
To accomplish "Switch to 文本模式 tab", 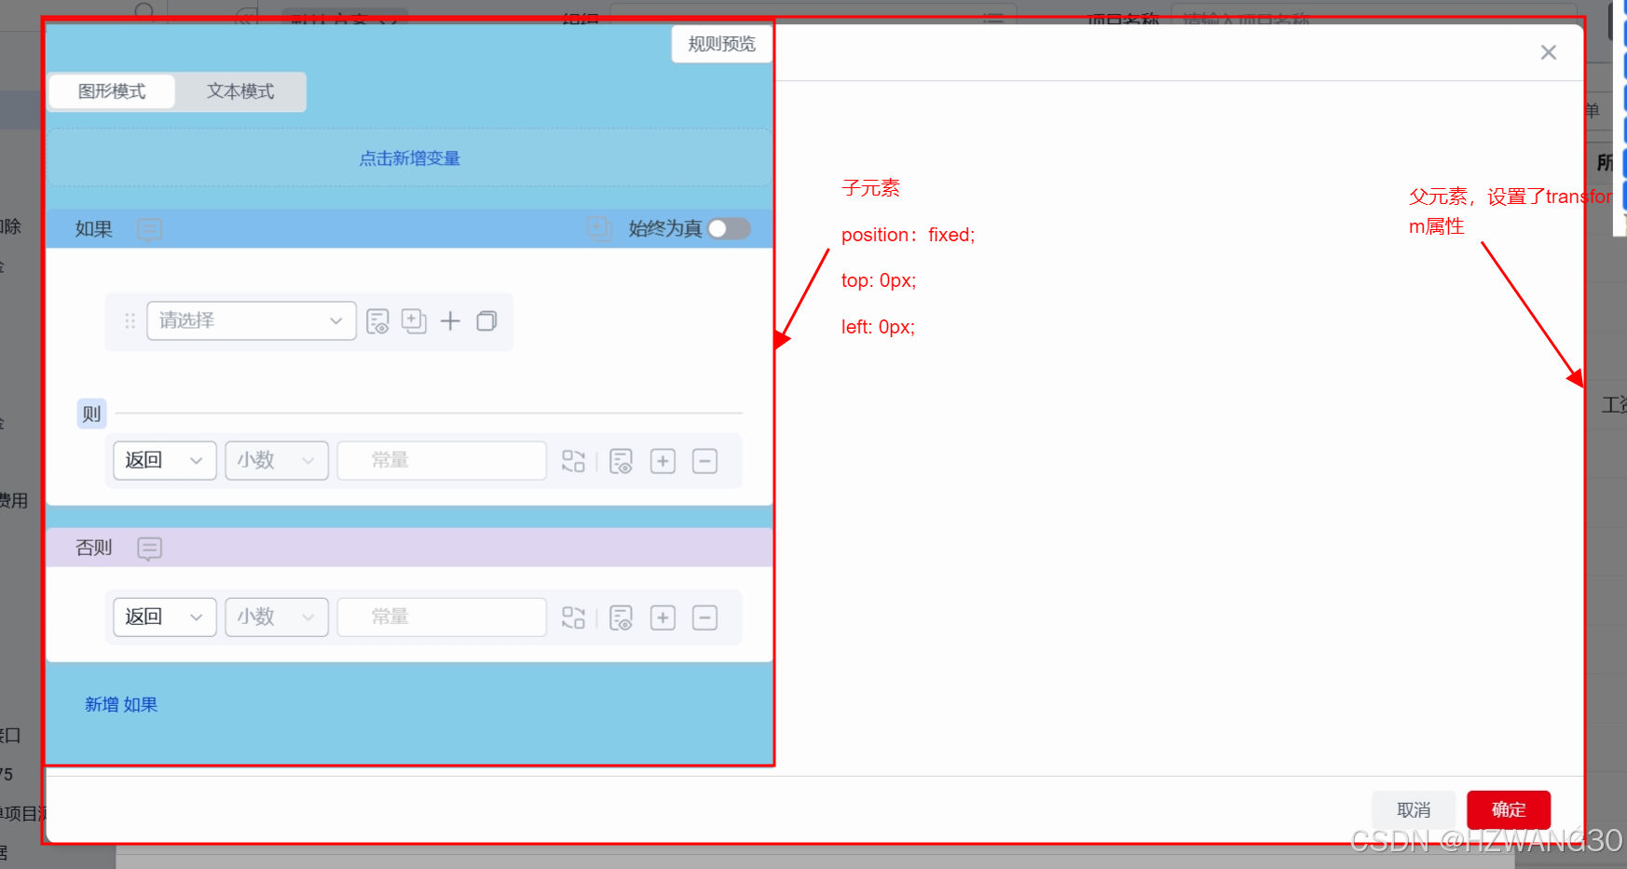I will [x=239, y=91].
